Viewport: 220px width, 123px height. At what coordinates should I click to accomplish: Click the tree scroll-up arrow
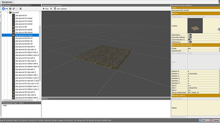click(40, 12)
